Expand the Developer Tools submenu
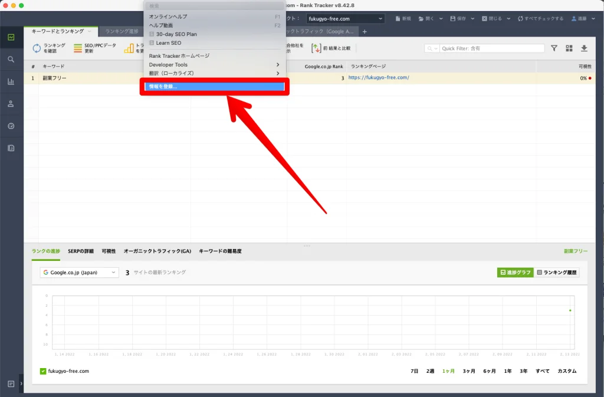The height and width of the screenshot is (397, 604). (x=214, y=65)
